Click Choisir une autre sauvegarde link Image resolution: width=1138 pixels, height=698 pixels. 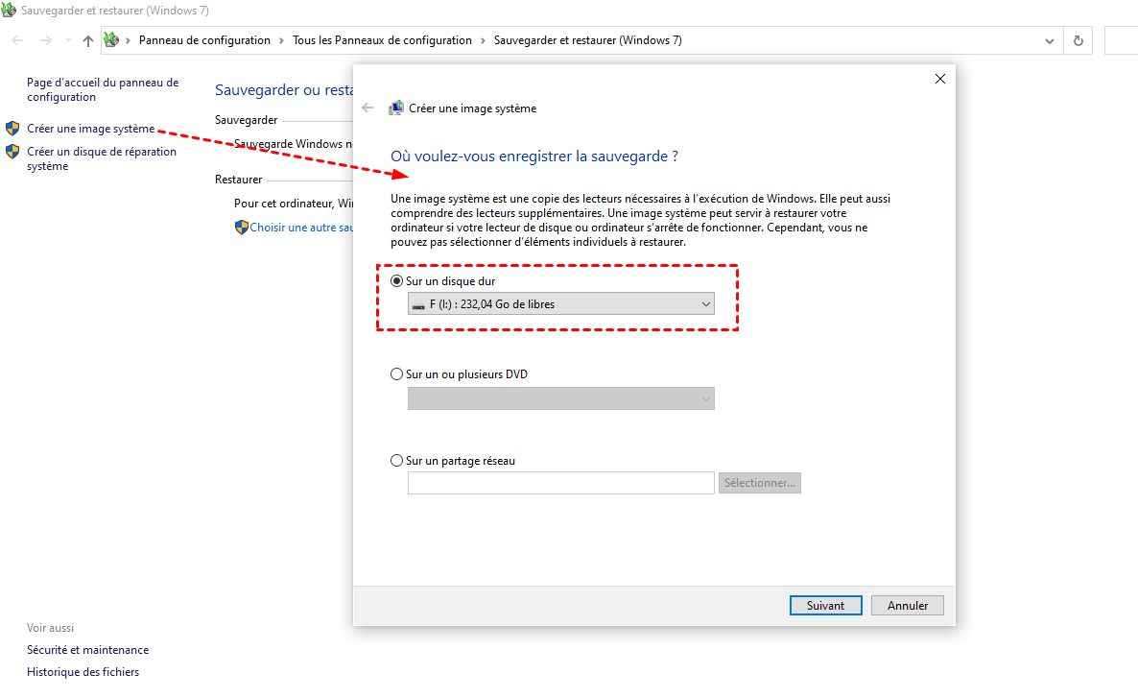point(301,228)
